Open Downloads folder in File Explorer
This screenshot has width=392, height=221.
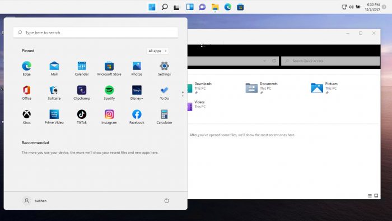pyautogui.click(x=200, y=88)
